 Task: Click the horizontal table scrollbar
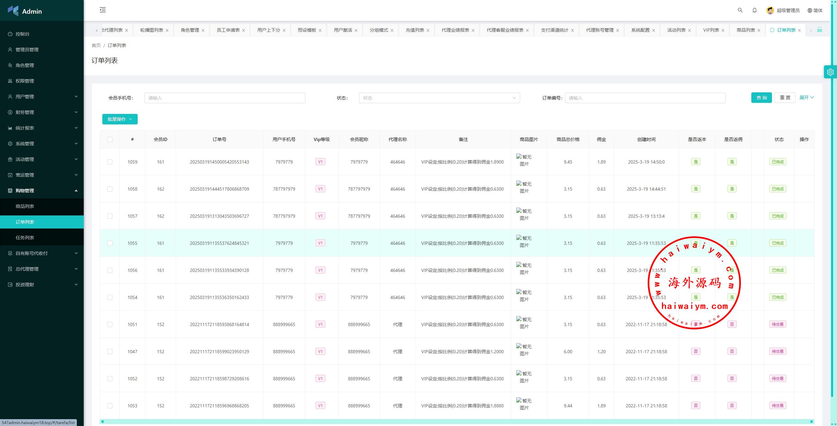click(x=456, y=421)
